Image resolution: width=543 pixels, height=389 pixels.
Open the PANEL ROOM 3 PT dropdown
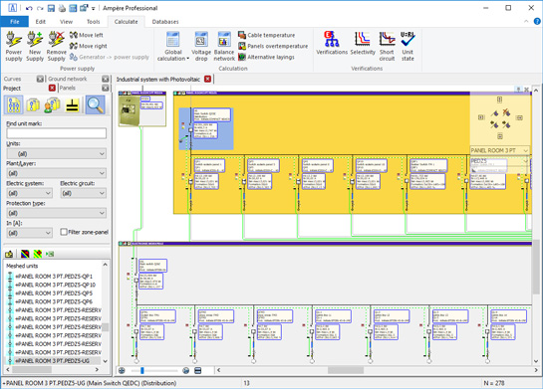(499, 150)
